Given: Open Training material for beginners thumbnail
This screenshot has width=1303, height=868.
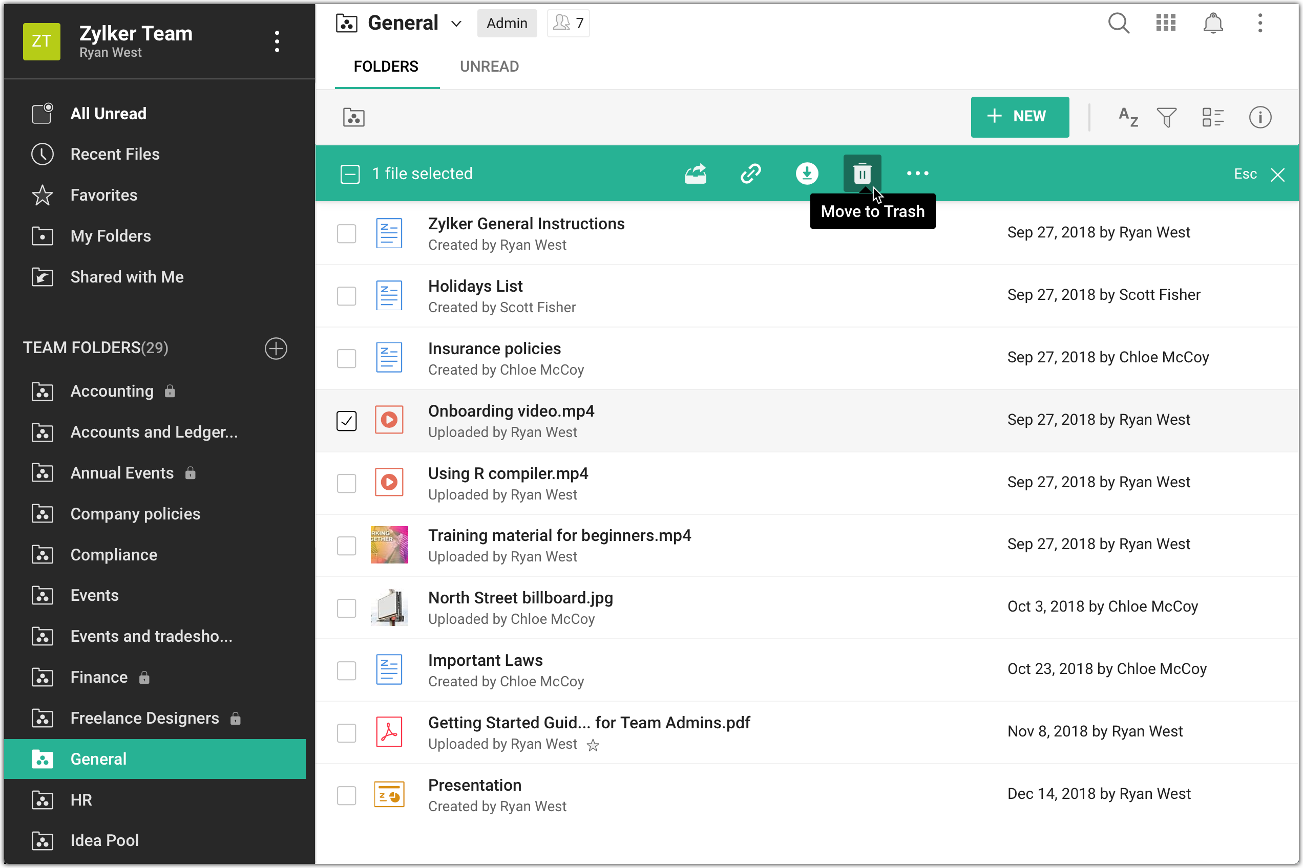Looking at the screenshot, I should point(389,545).
